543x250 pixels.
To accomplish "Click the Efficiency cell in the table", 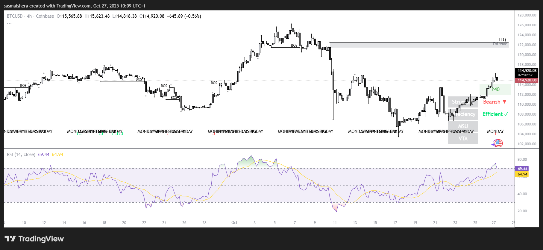I will tap(463, 114).
